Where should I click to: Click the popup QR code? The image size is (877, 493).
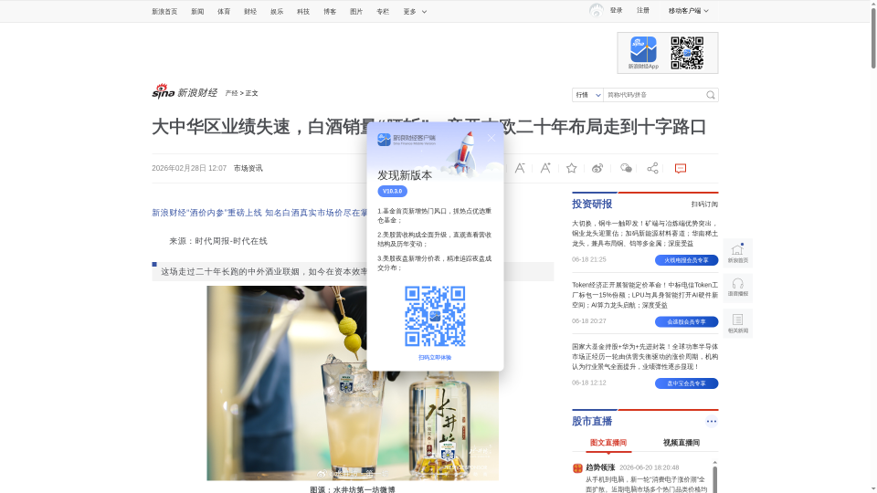tap(435, 317)
